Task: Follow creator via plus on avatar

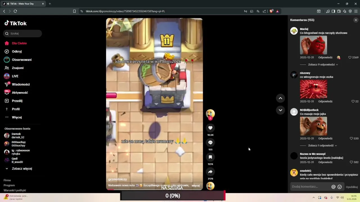Action: click(210, 118)
